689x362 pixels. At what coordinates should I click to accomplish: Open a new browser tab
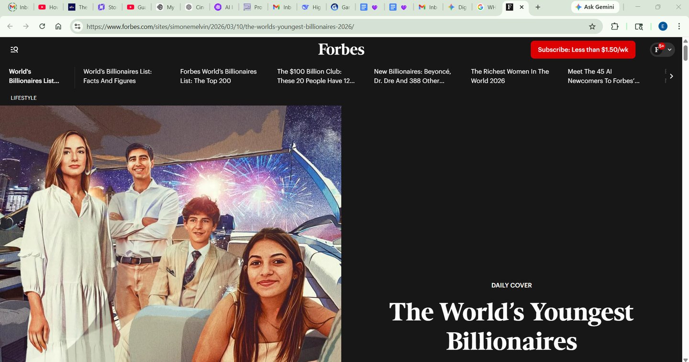tap(538, 7)
